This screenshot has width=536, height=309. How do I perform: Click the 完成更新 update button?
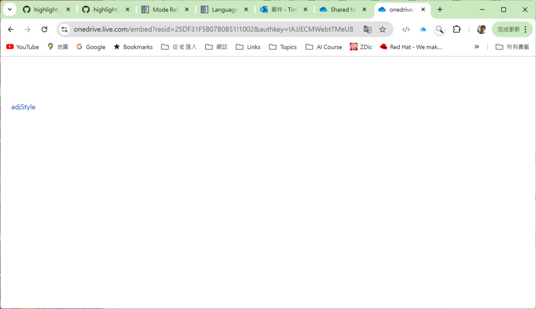(x=508, y=29)
